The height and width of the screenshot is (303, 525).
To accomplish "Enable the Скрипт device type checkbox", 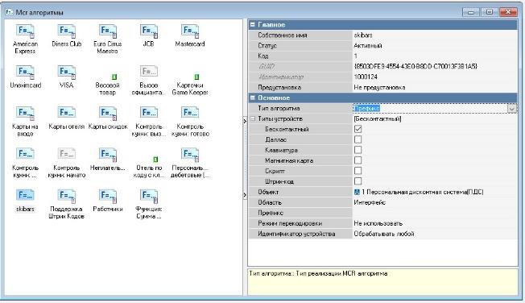I will pyautogui.click(x=358, y=171).
